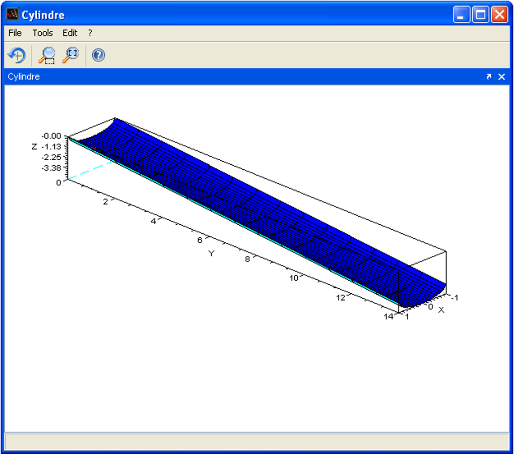Click the Cylindre application icon in title bar
The width and height of the screenshot is (514, 454).
coord(12,14)
